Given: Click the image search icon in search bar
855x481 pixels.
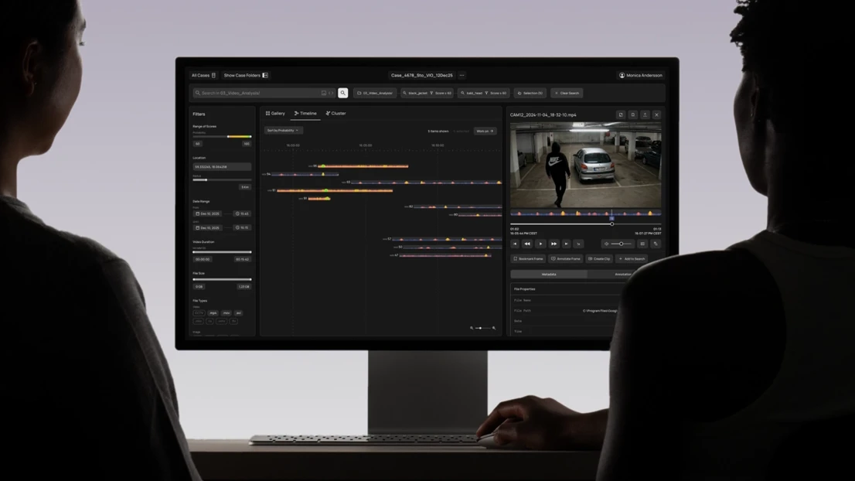Looking at the screenshot, I should coord(324,93).
